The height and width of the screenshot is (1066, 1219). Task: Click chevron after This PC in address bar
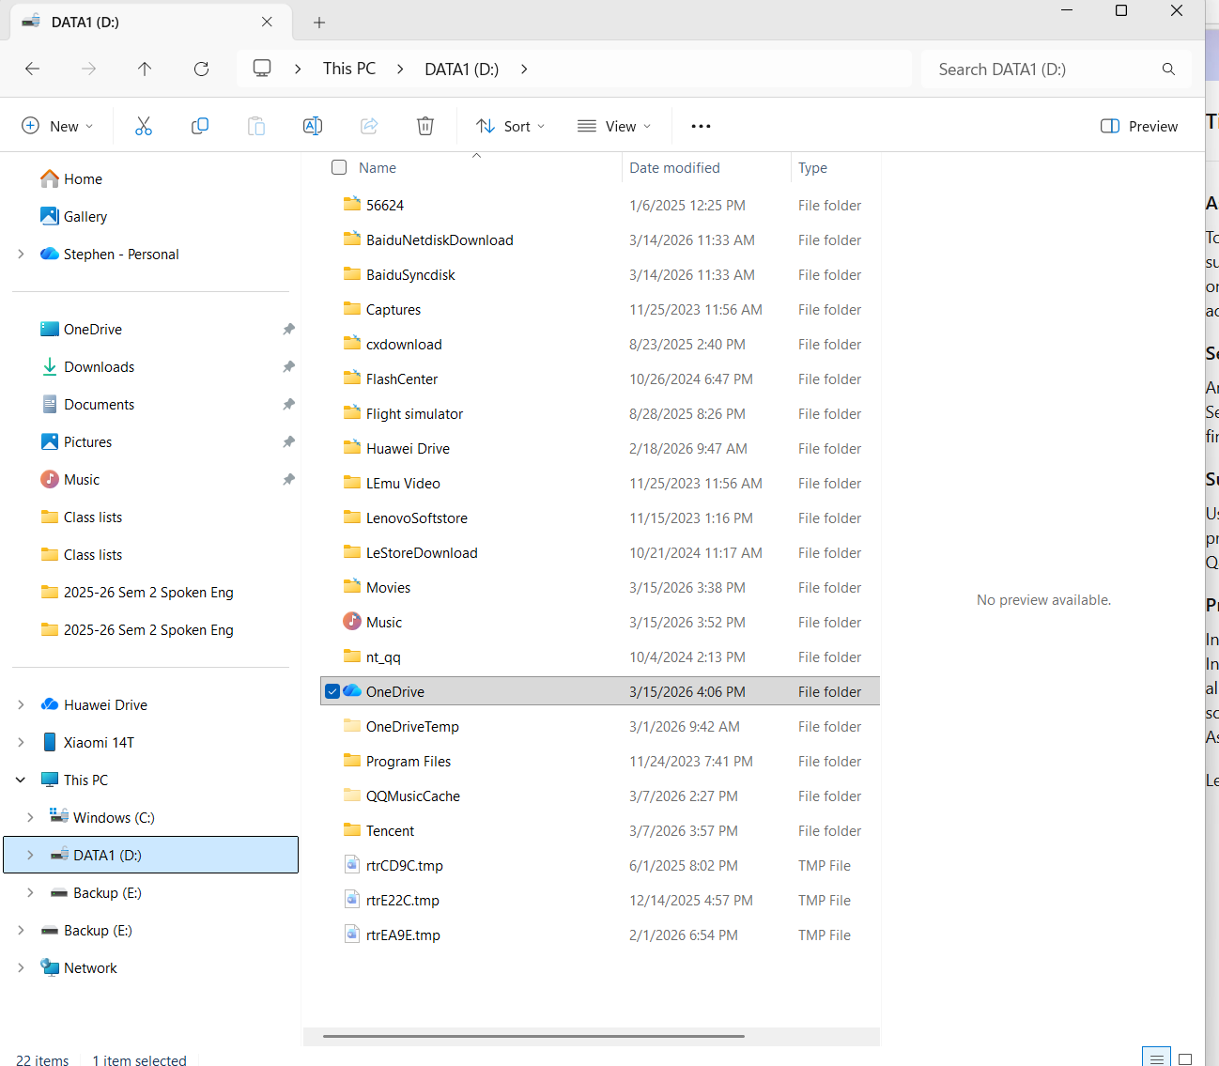pyautogui.click(x=400, y=69)
